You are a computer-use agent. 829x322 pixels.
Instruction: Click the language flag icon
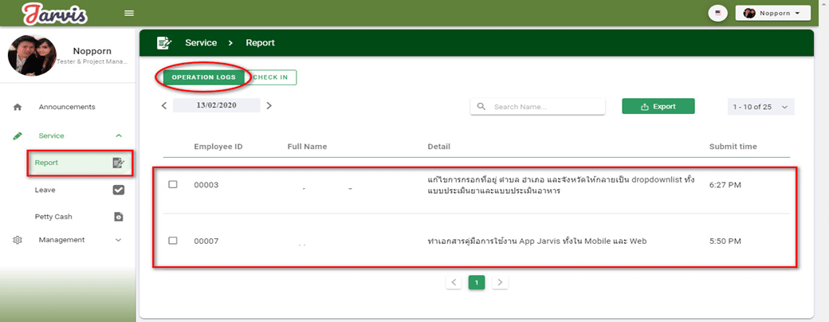click(719, 13)
